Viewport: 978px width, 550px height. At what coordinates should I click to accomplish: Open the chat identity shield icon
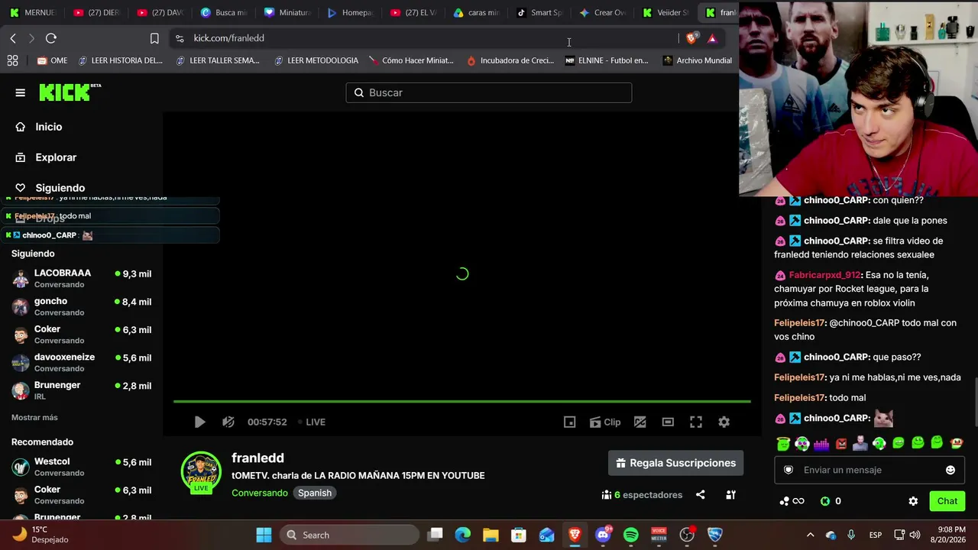point(789,470)
